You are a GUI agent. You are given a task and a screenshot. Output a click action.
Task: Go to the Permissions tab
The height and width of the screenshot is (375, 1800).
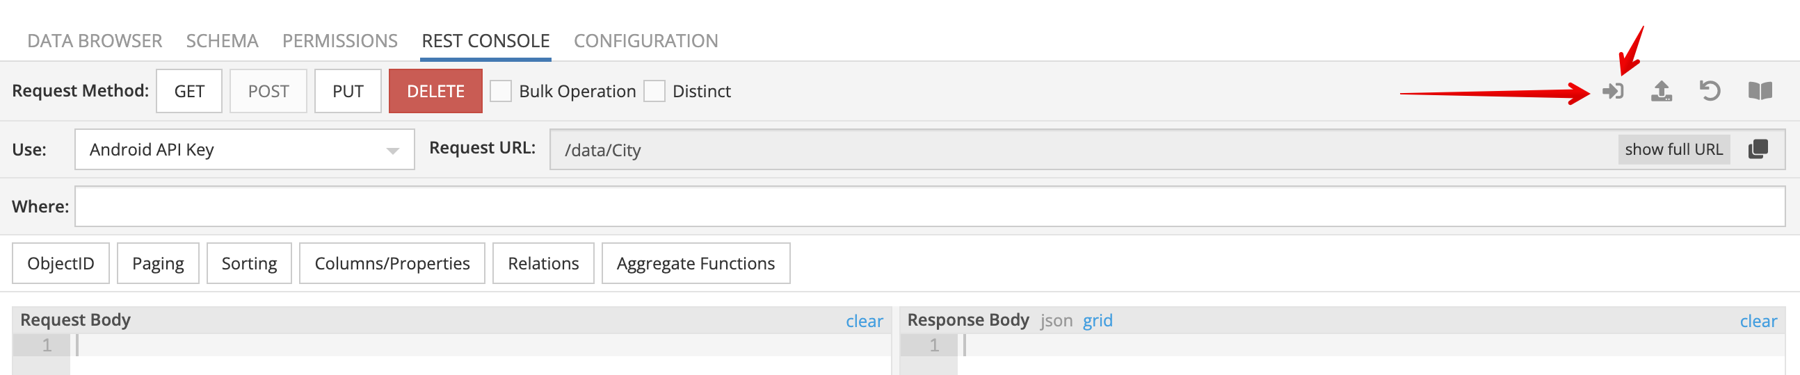[339, 41]
